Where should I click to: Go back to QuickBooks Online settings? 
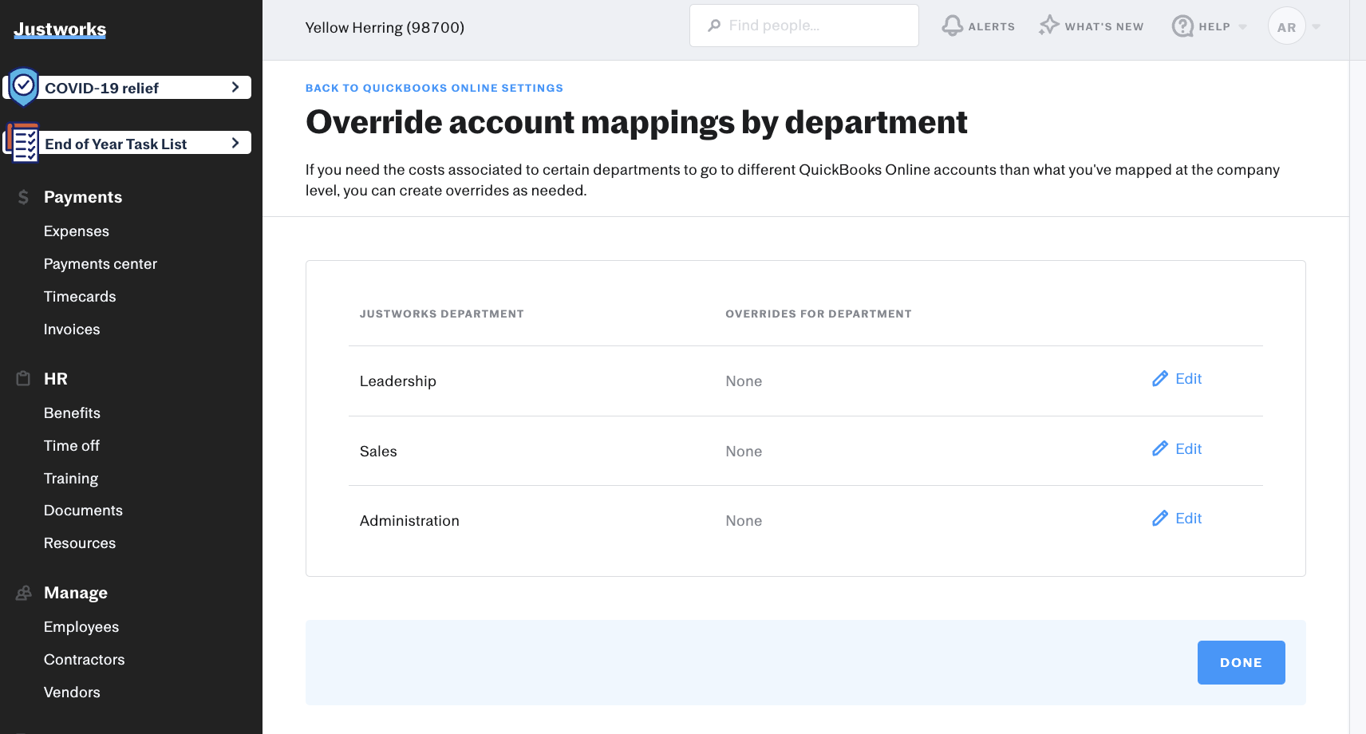(x=434, y=88)
